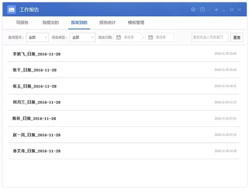Click timestamp 2016-11-30 16:11
This screenshot has height=189, width=249.
coord(225,86)
